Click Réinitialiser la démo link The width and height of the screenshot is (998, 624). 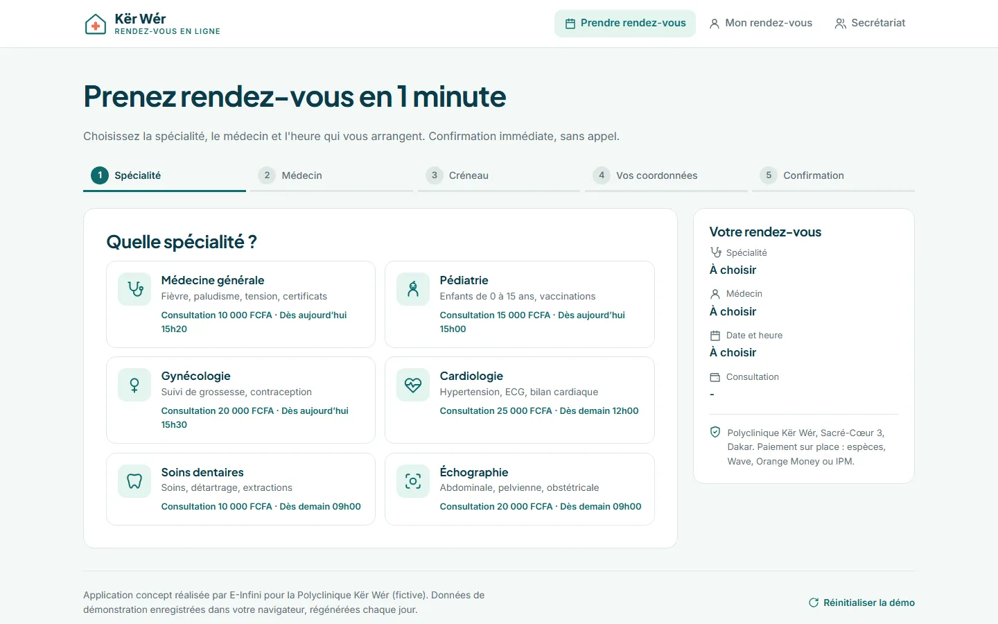(x=861, y=603)
